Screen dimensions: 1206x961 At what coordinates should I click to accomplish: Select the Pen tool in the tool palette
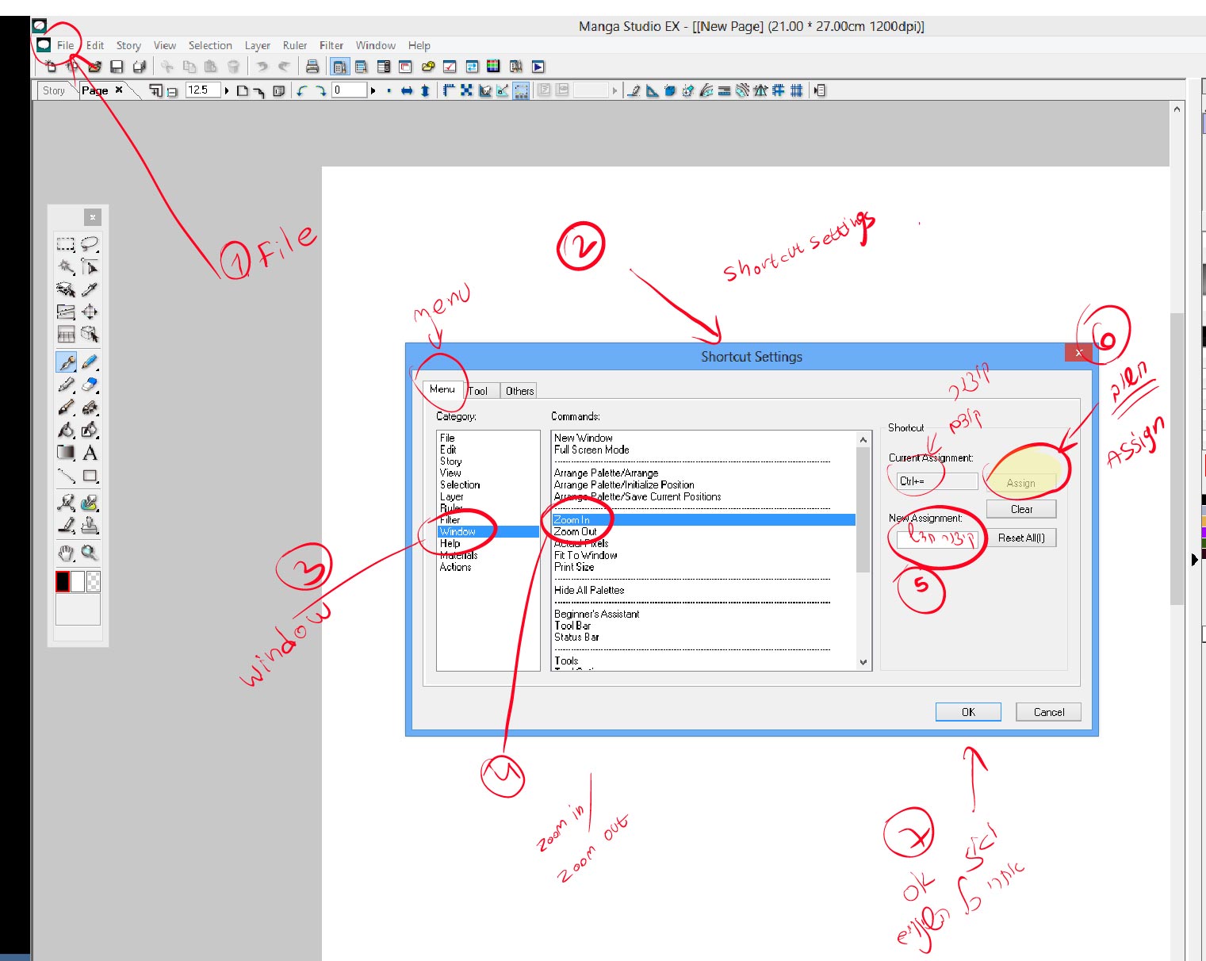click(66, 362)
